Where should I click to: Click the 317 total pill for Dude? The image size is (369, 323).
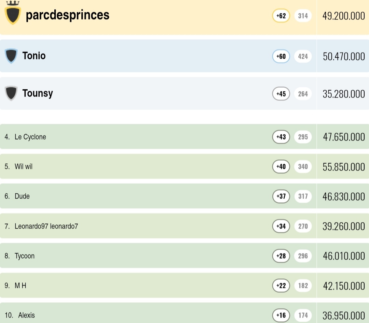pyautogui.click(x=303, y=196)
